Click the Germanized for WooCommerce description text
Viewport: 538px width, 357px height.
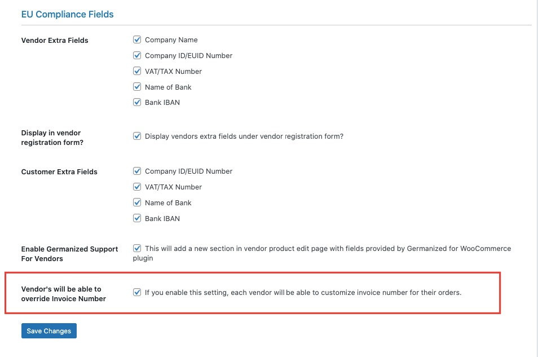coord(322,253)
